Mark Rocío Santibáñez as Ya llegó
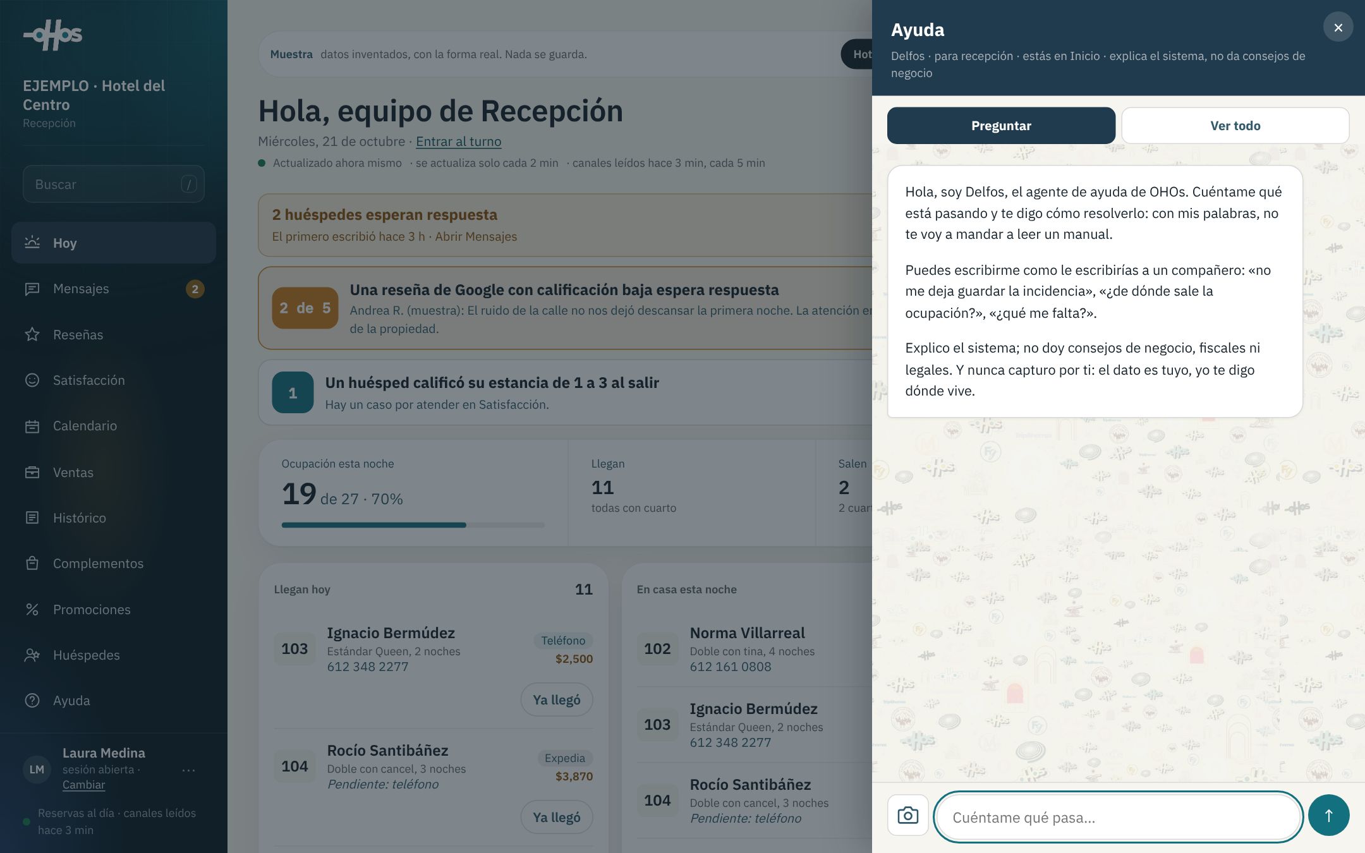Viewport: 1365px width, 853px height. coord(556,817)
